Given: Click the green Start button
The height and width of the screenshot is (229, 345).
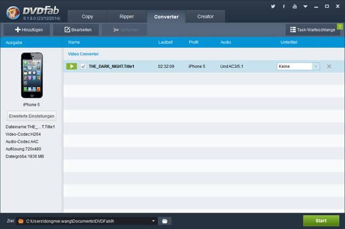Looking at the screenshot, I should (321, 221).
